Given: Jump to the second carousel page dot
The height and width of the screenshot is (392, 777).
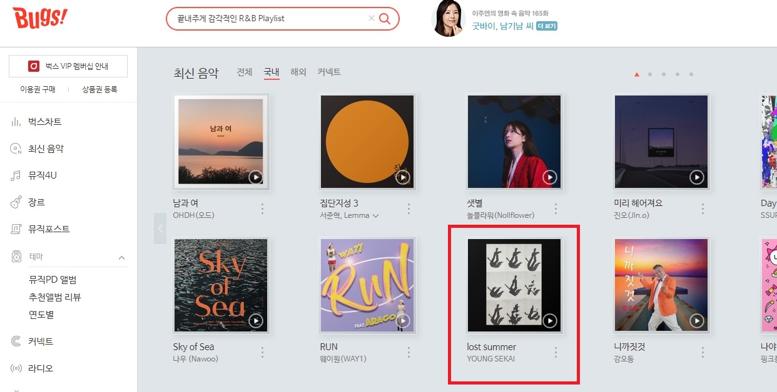Looking at the screenshot, I should coord(650,74).
